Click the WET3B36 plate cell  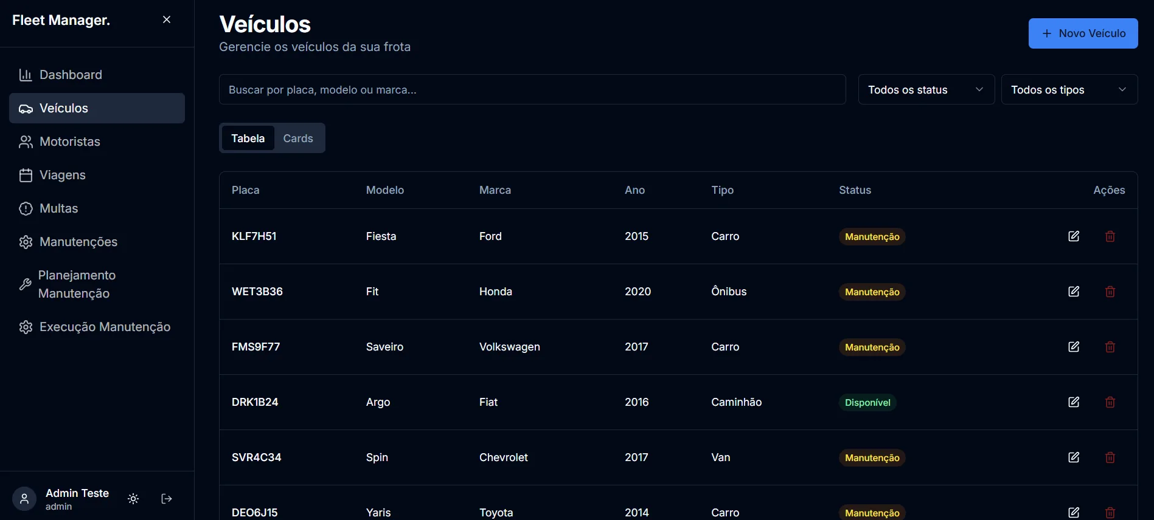[257, 292]
